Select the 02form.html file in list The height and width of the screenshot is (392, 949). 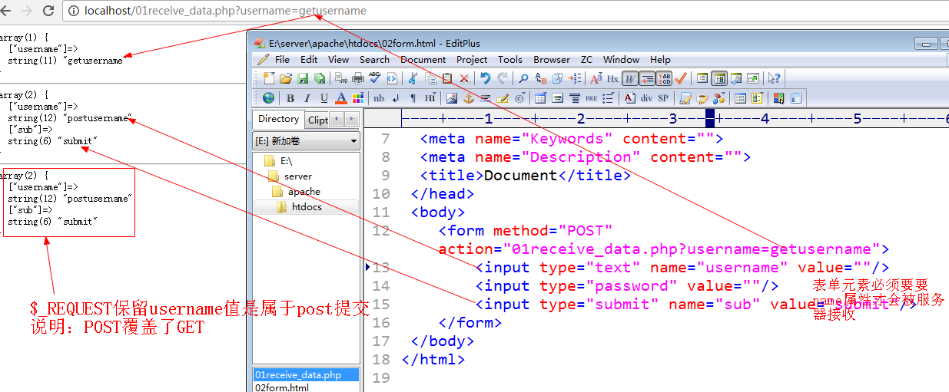click(282, 387)
